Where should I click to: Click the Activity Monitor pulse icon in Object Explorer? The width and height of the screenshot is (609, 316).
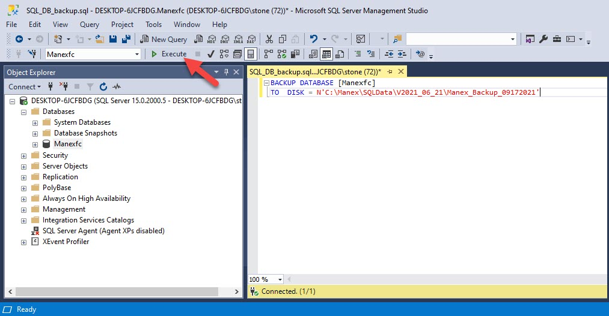[x=117, y=86]
